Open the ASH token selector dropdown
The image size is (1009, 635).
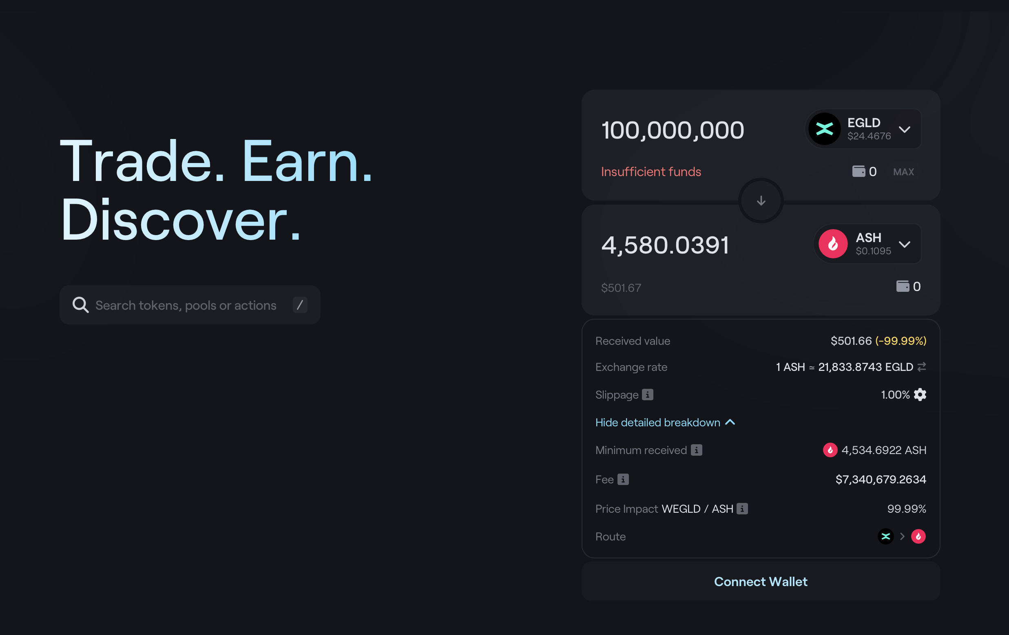point(867,244)
